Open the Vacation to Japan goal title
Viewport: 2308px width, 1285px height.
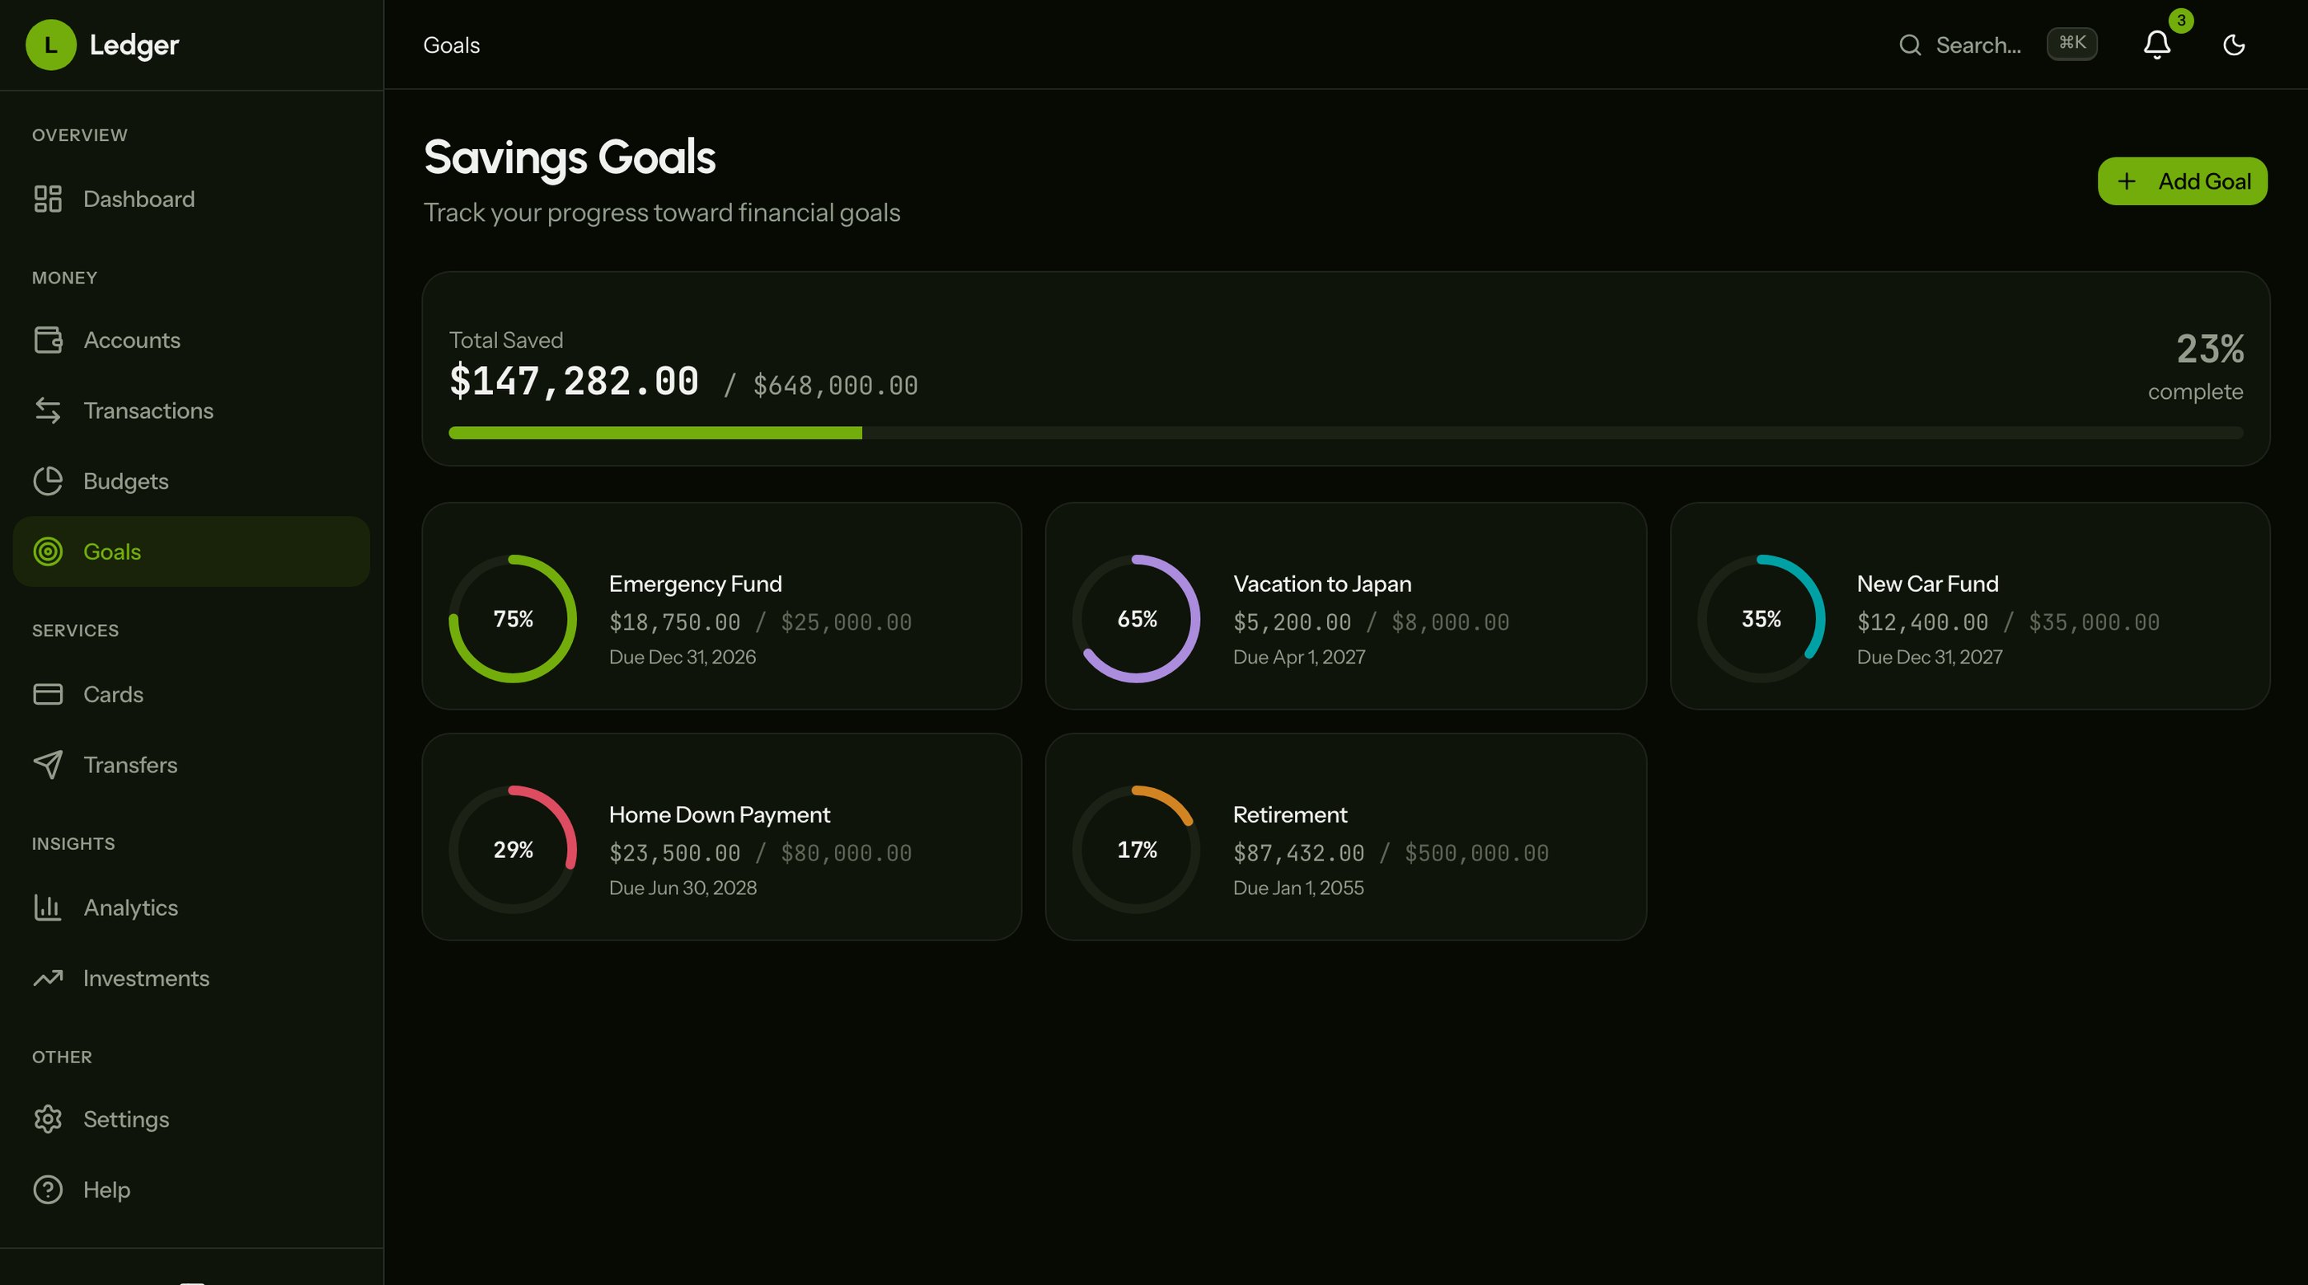point(1321,584)
